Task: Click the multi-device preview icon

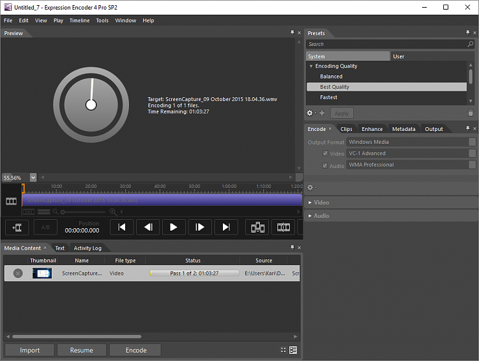Action: 257,227
